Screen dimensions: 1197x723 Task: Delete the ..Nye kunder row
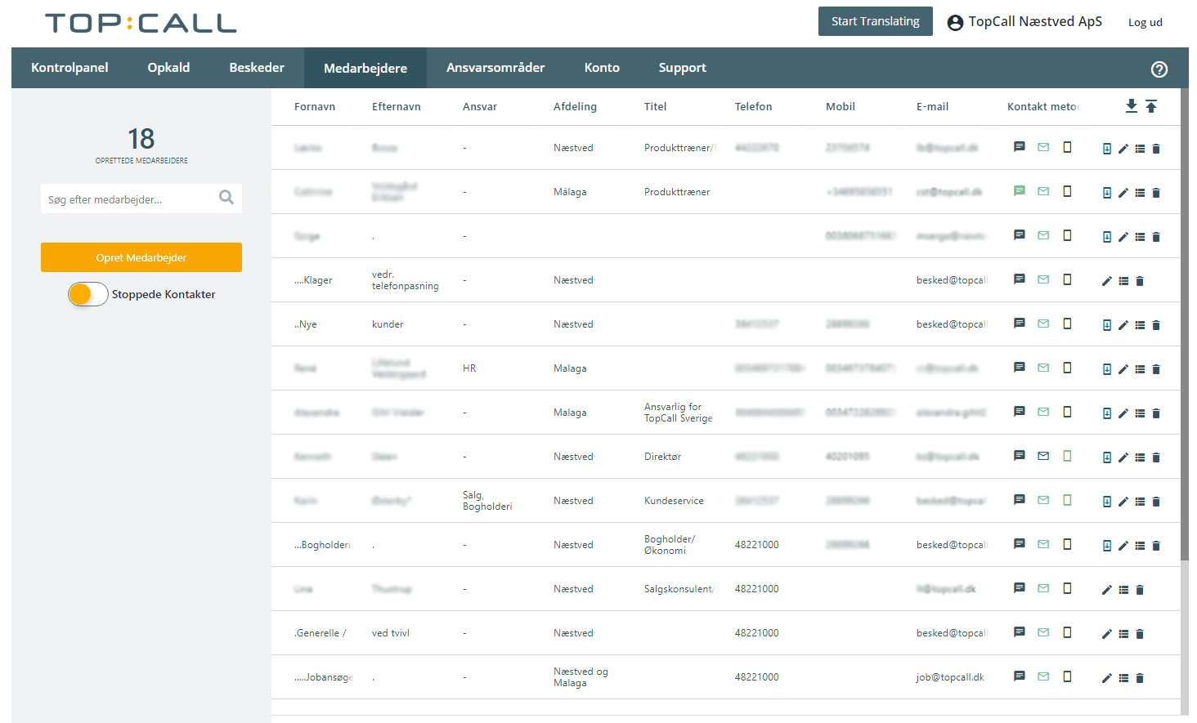(x=1156, y=325)
